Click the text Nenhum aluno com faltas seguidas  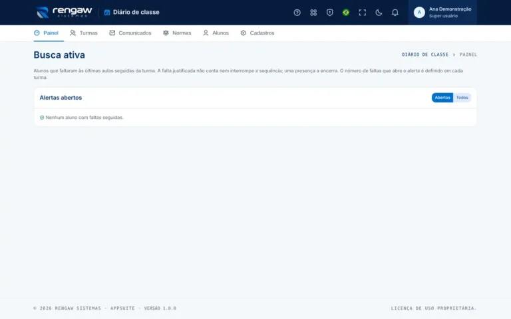tap(85, 118)
